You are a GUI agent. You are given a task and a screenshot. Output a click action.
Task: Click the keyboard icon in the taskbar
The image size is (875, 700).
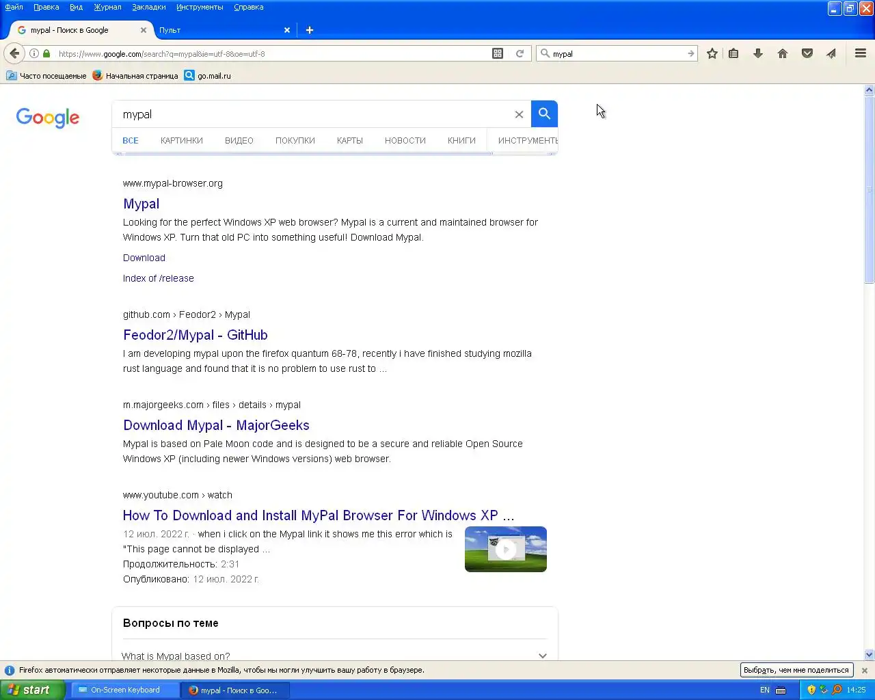point(781,690)
